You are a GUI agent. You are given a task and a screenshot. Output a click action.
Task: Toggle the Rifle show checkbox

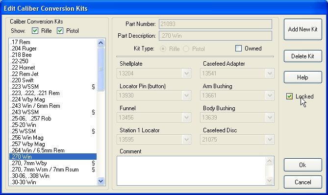(35, 31)
